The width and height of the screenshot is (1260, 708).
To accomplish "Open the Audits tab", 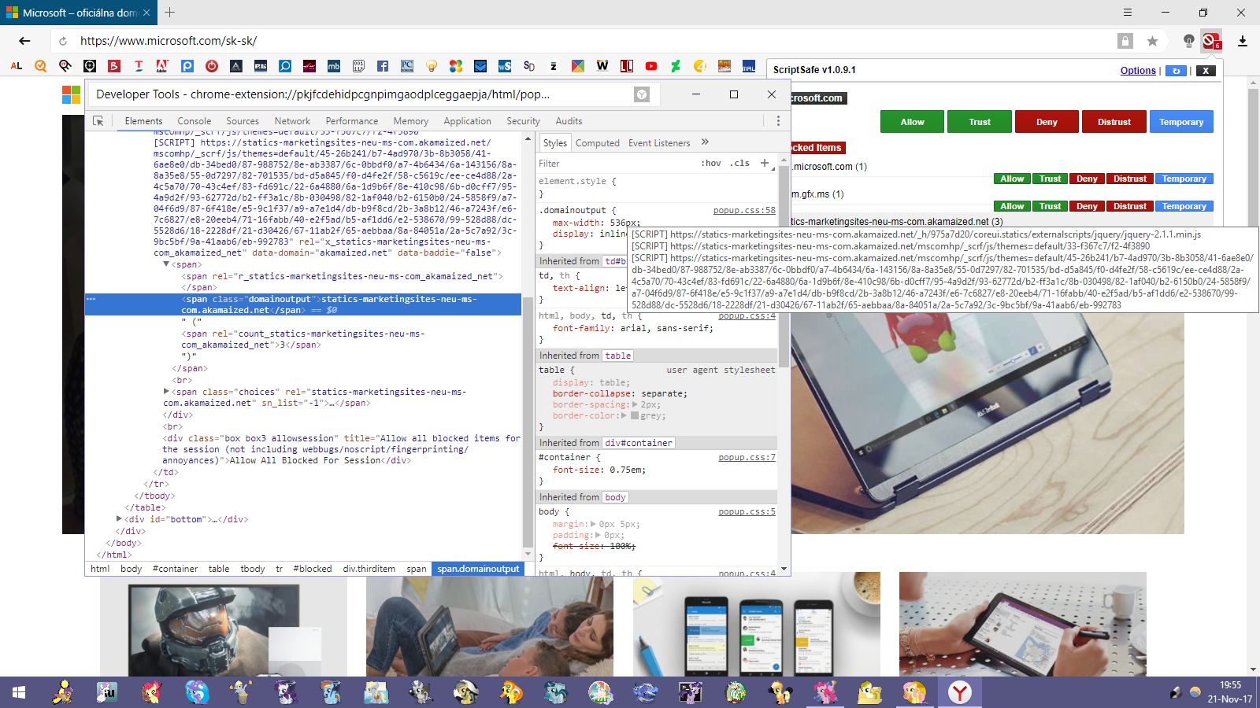I will click(x=569, y=121).
